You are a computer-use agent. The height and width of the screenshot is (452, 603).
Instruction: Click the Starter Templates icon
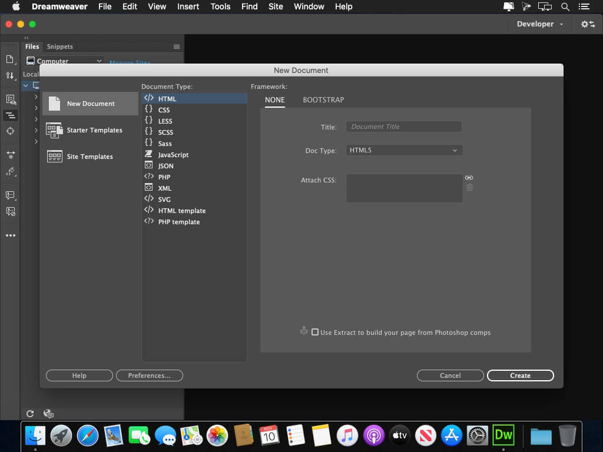pyautogui.click(x=54, y=130)
